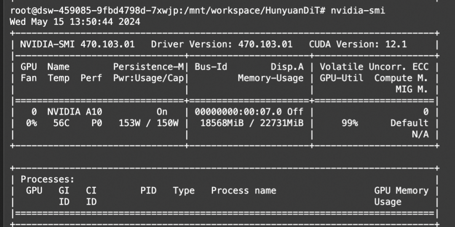
Task: Click the 'MIG M.' header
Action: (x=412, y=90)
